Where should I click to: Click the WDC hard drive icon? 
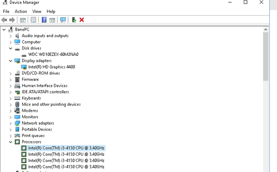[x=24, y=55]
